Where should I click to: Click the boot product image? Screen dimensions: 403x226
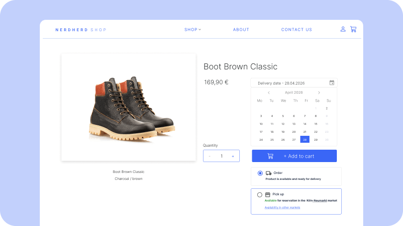coord(128,107)
